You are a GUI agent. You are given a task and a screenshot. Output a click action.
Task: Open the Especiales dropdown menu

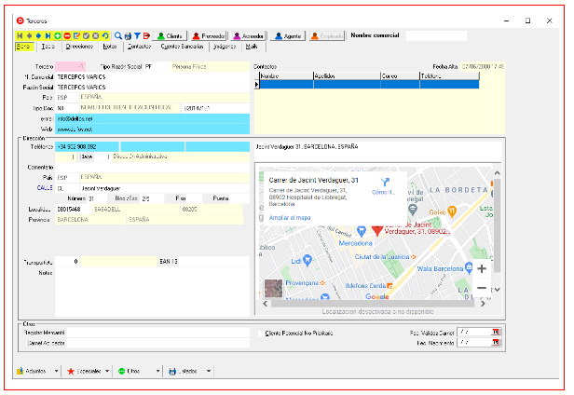107,371
